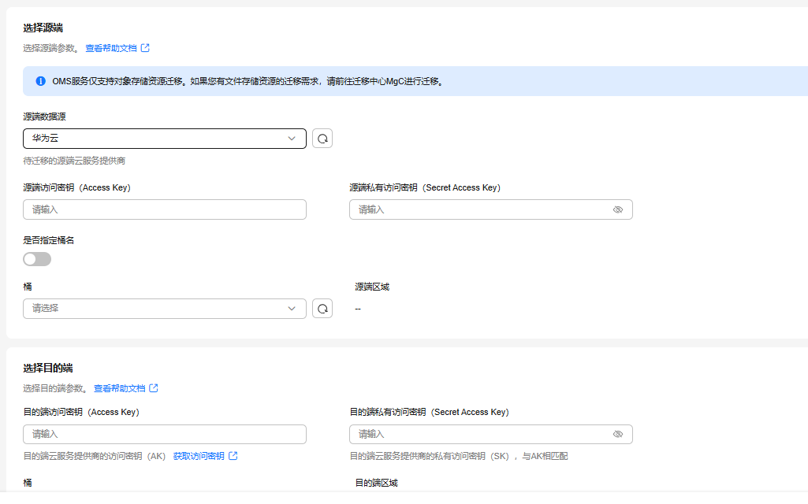Focus the 源端访问密钥 (Access Key) field
Viewport: 808px width, 504px height.
point(165,209)
